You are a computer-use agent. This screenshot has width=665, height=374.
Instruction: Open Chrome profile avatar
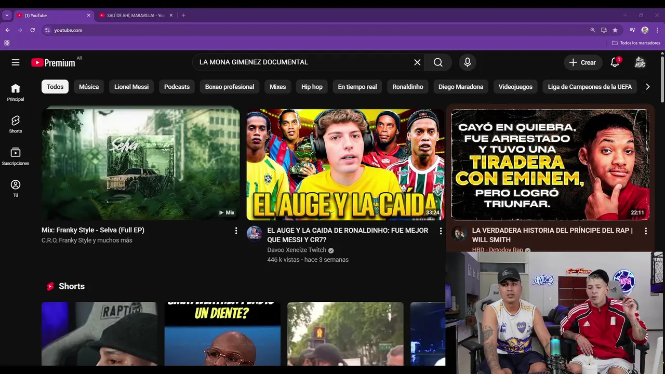click(x=645, y=30)
